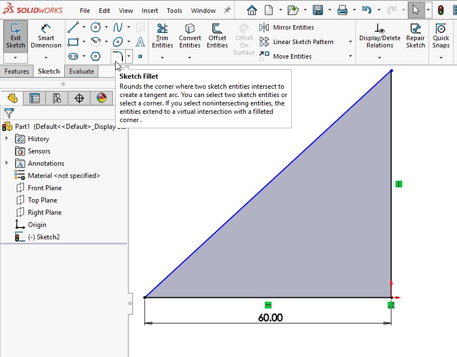Select the Line sketch tool
Image resolution: width=457 pixels, height=357 pixels.
(x=73, y=27)
